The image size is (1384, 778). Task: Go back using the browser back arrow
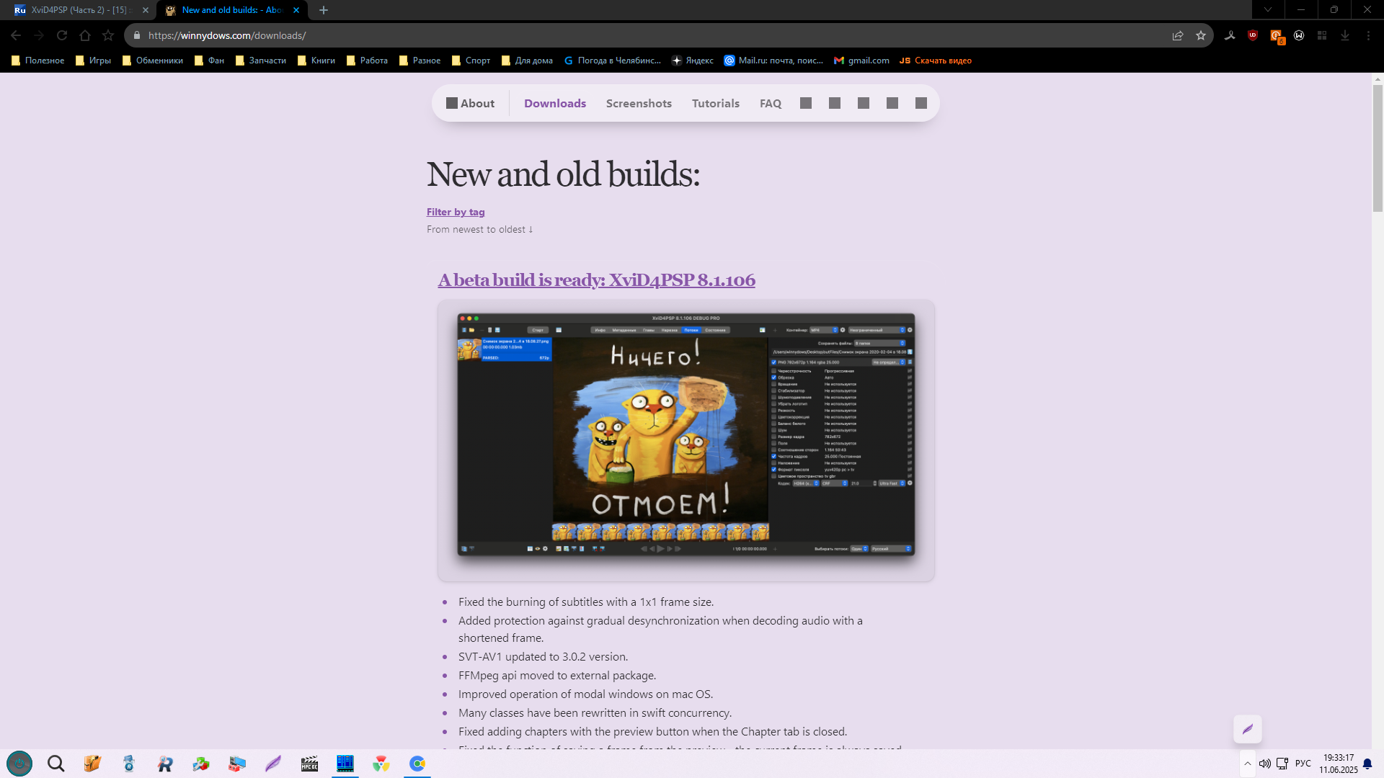pyautogui.click(x=16, y=35)
